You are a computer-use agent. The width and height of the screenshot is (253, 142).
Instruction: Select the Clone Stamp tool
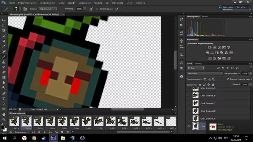click(x=4, y=62)
